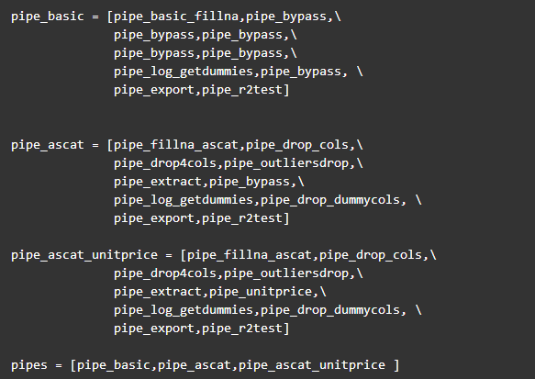Screen dimensions: 535x379
Task: Click pipe_bypass after pipe_extract in pipe_ascat
Action: pos(250,182)
